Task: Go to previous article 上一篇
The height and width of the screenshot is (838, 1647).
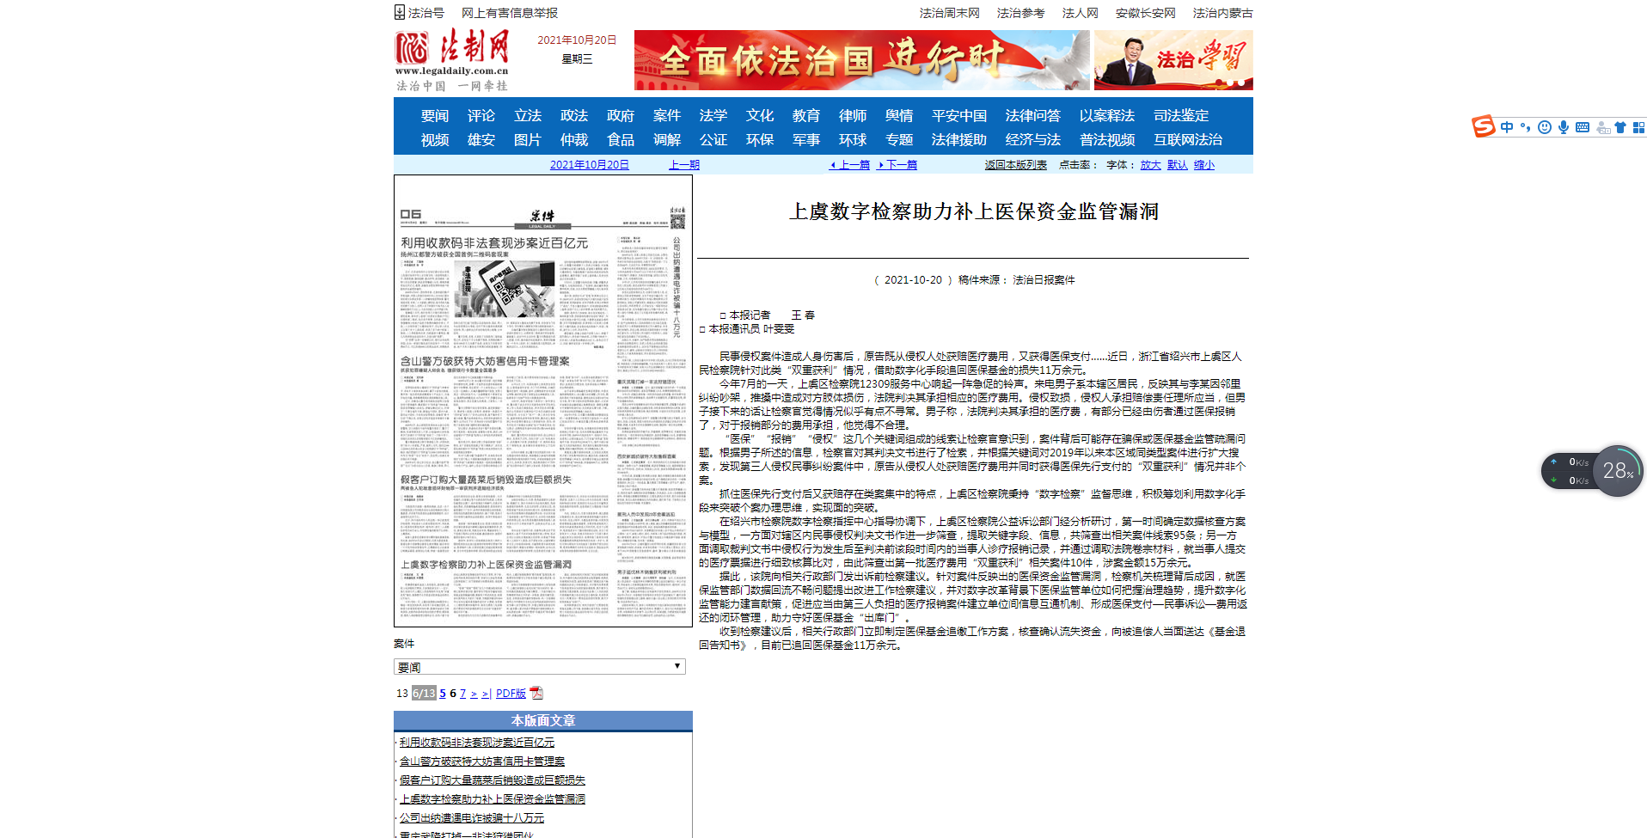Action: coord(850,164)
